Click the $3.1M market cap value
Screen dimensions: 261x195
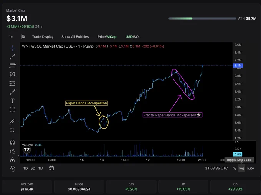(x=17, y=18)
